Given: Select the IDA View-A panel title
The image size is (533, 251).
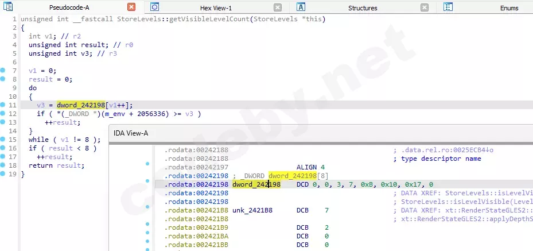Looking at the screenshot, I should [131, 133].
